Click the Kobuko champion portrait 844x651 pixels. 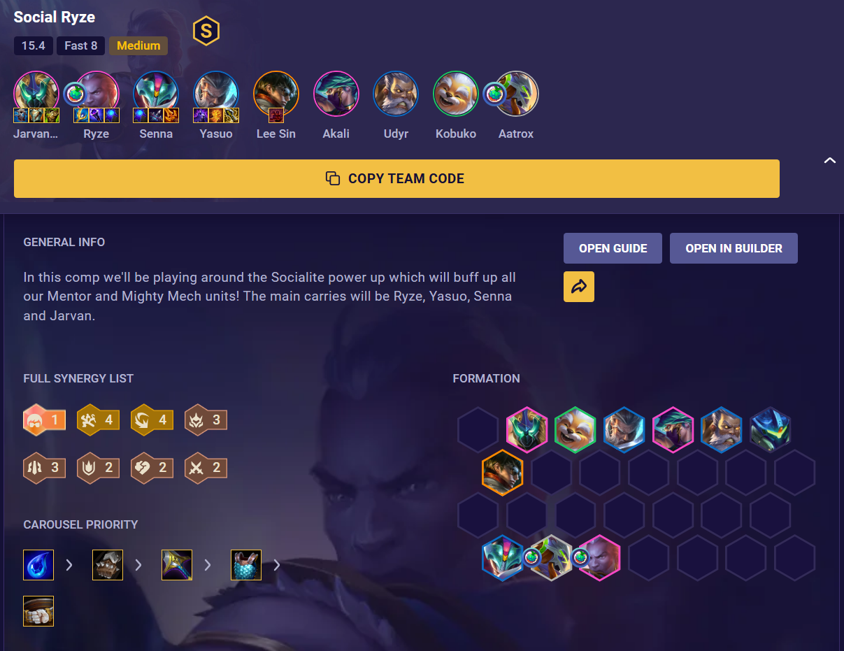456,94
